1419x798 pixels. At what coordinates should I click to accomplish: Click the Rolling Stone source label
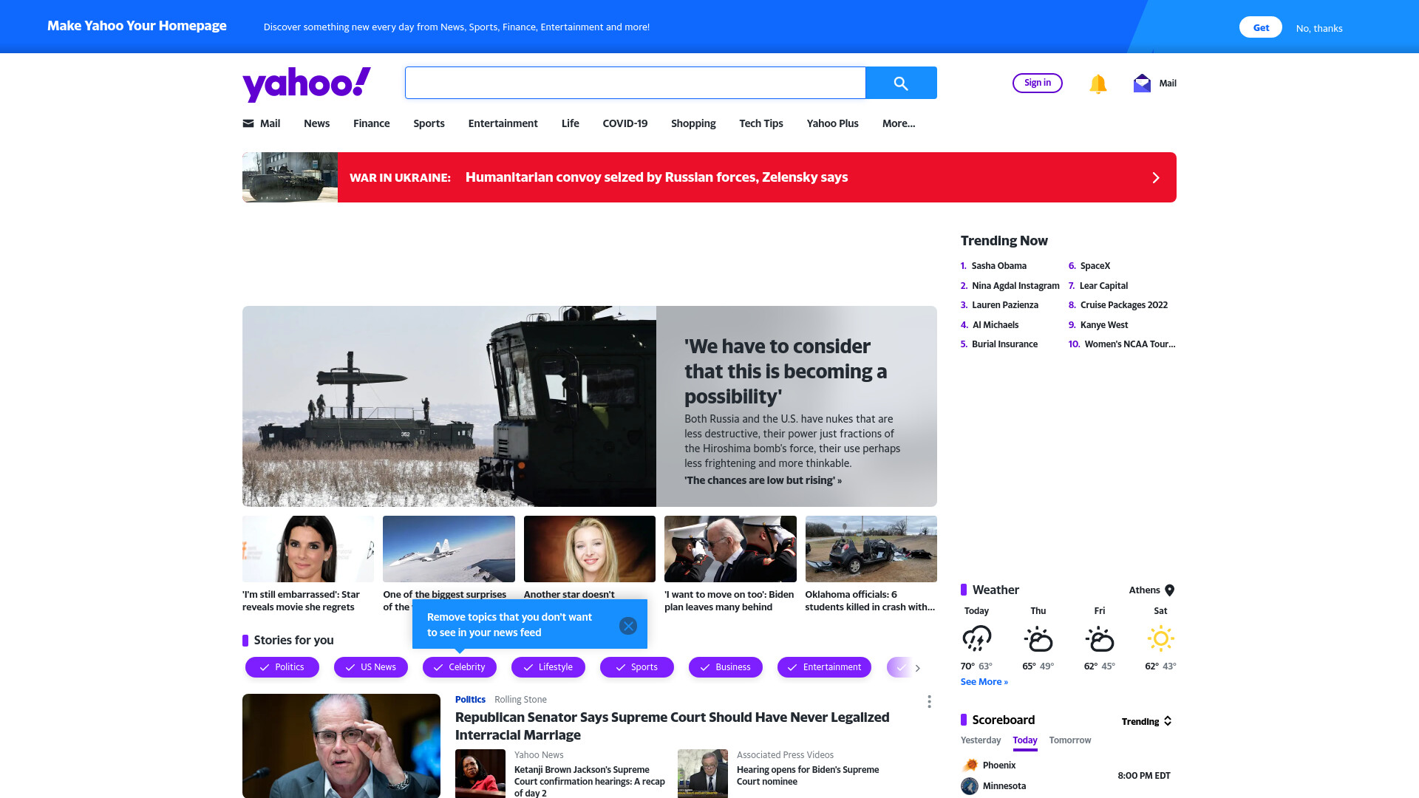point(520,700)
